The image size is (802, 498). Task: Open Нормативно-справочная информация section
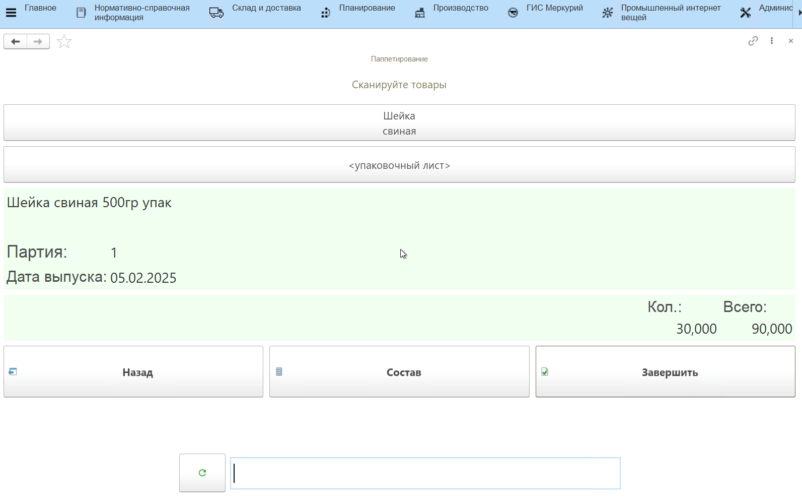[141, 13]
